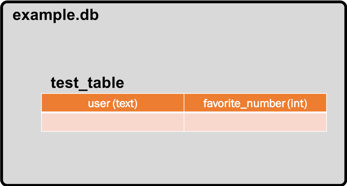The height and width of the screenshot is (186, 347).
Task: Select the favorite_number (int) column header
Action: tap(255, 103)
